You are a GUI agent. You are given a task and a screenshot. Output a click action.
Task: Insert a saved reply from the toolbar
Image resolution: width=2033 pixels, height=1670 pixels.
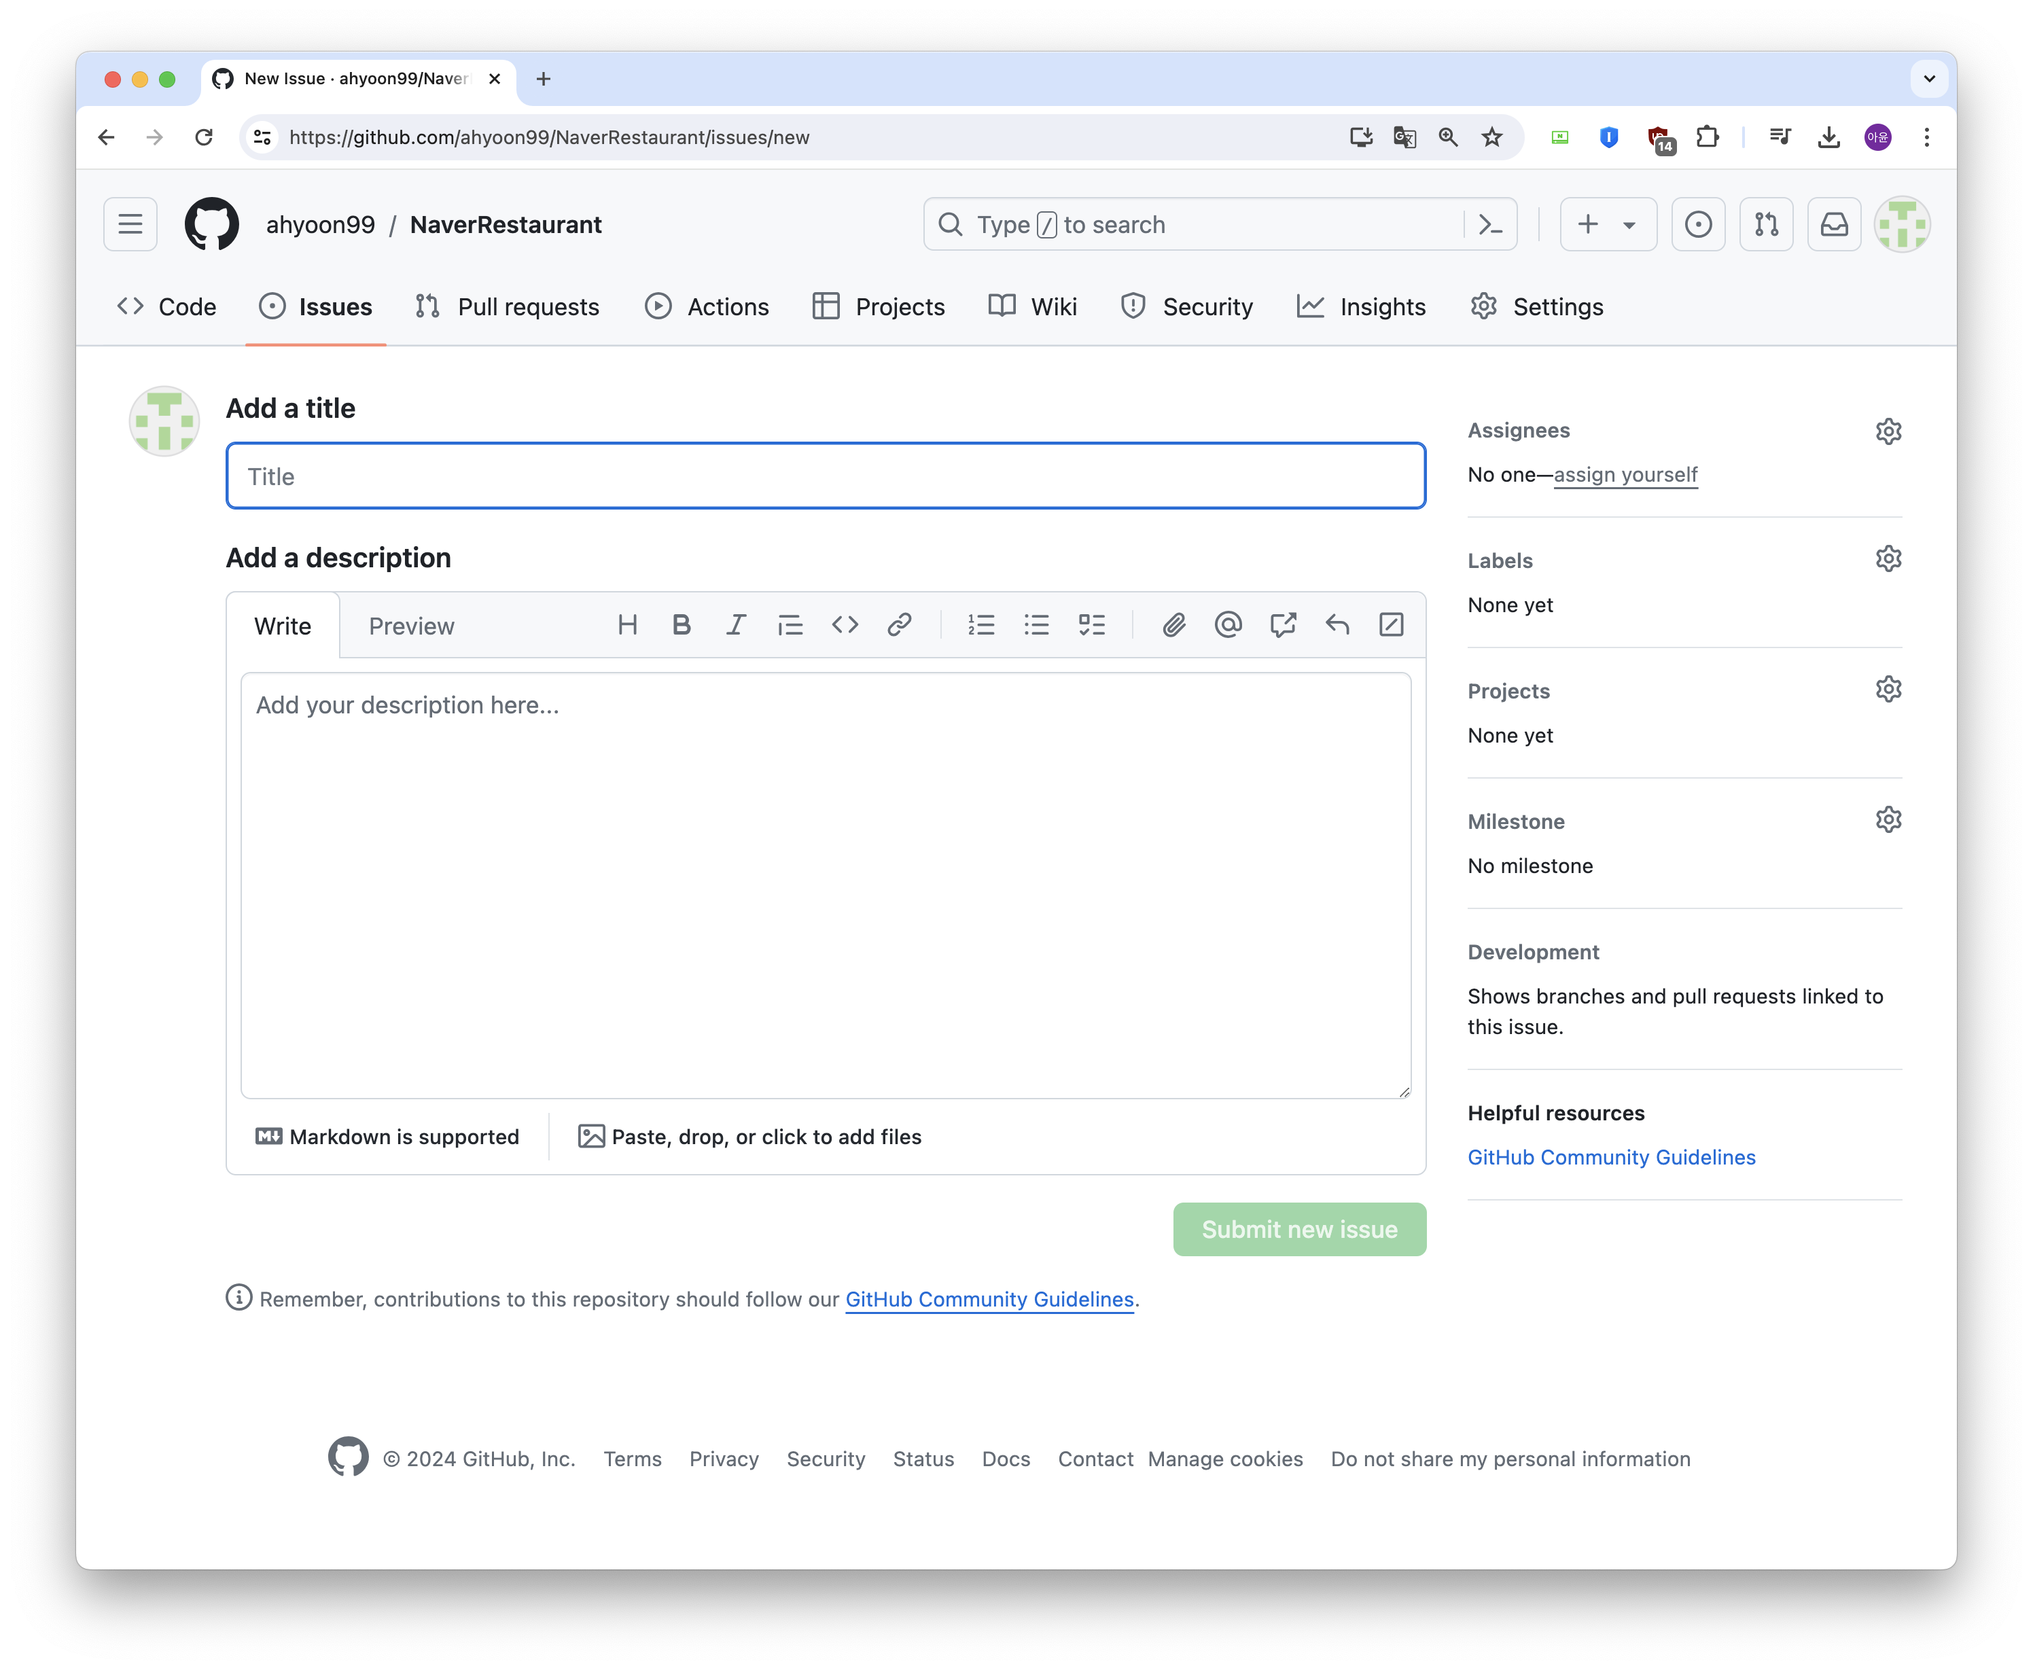1337,625
